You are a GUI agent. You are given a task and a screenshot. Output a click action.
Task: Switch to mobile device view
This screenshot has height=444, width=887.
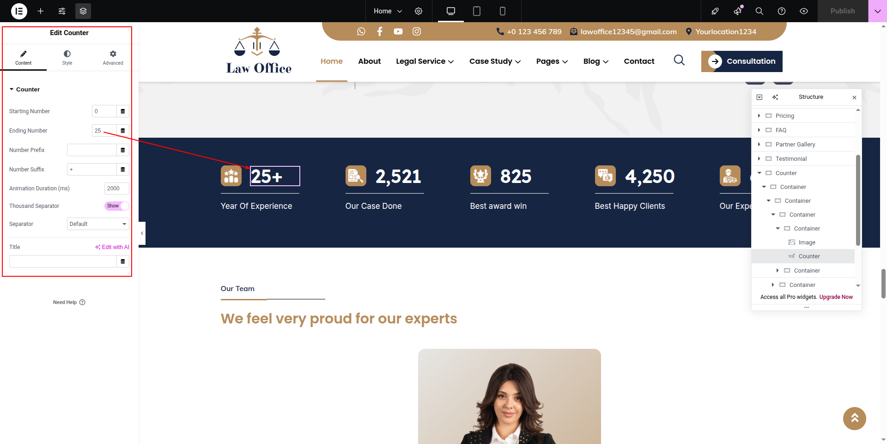(503, 11)
